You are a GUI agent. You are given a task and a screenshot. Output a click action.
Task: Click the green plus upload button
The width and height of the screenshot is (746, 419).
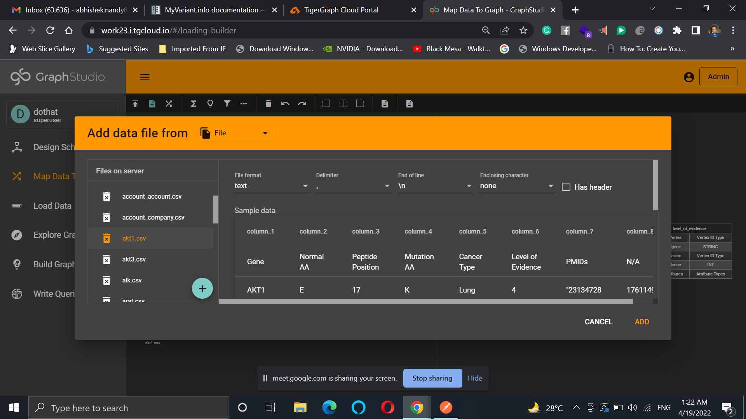[202, 288]
